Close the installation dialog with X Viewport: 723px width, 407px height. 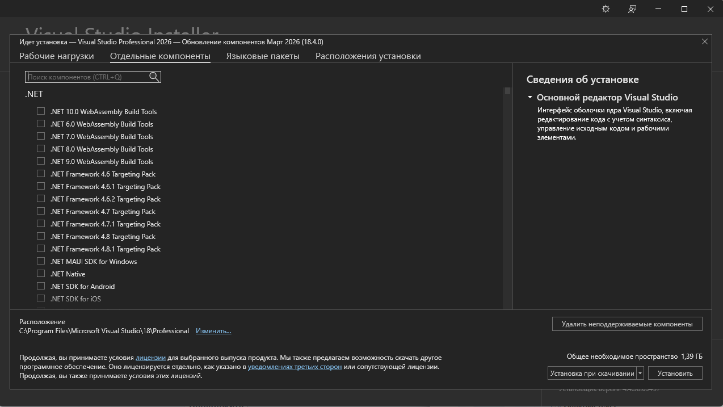click(x=704, y=41)
